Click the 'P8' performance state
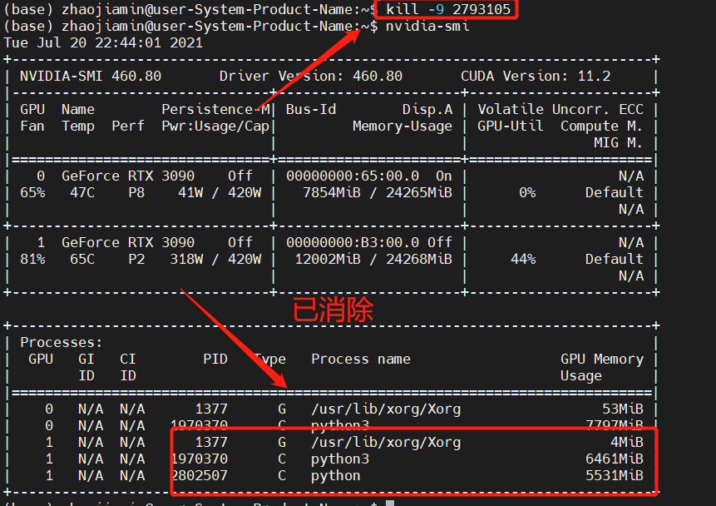 [136, 192]
